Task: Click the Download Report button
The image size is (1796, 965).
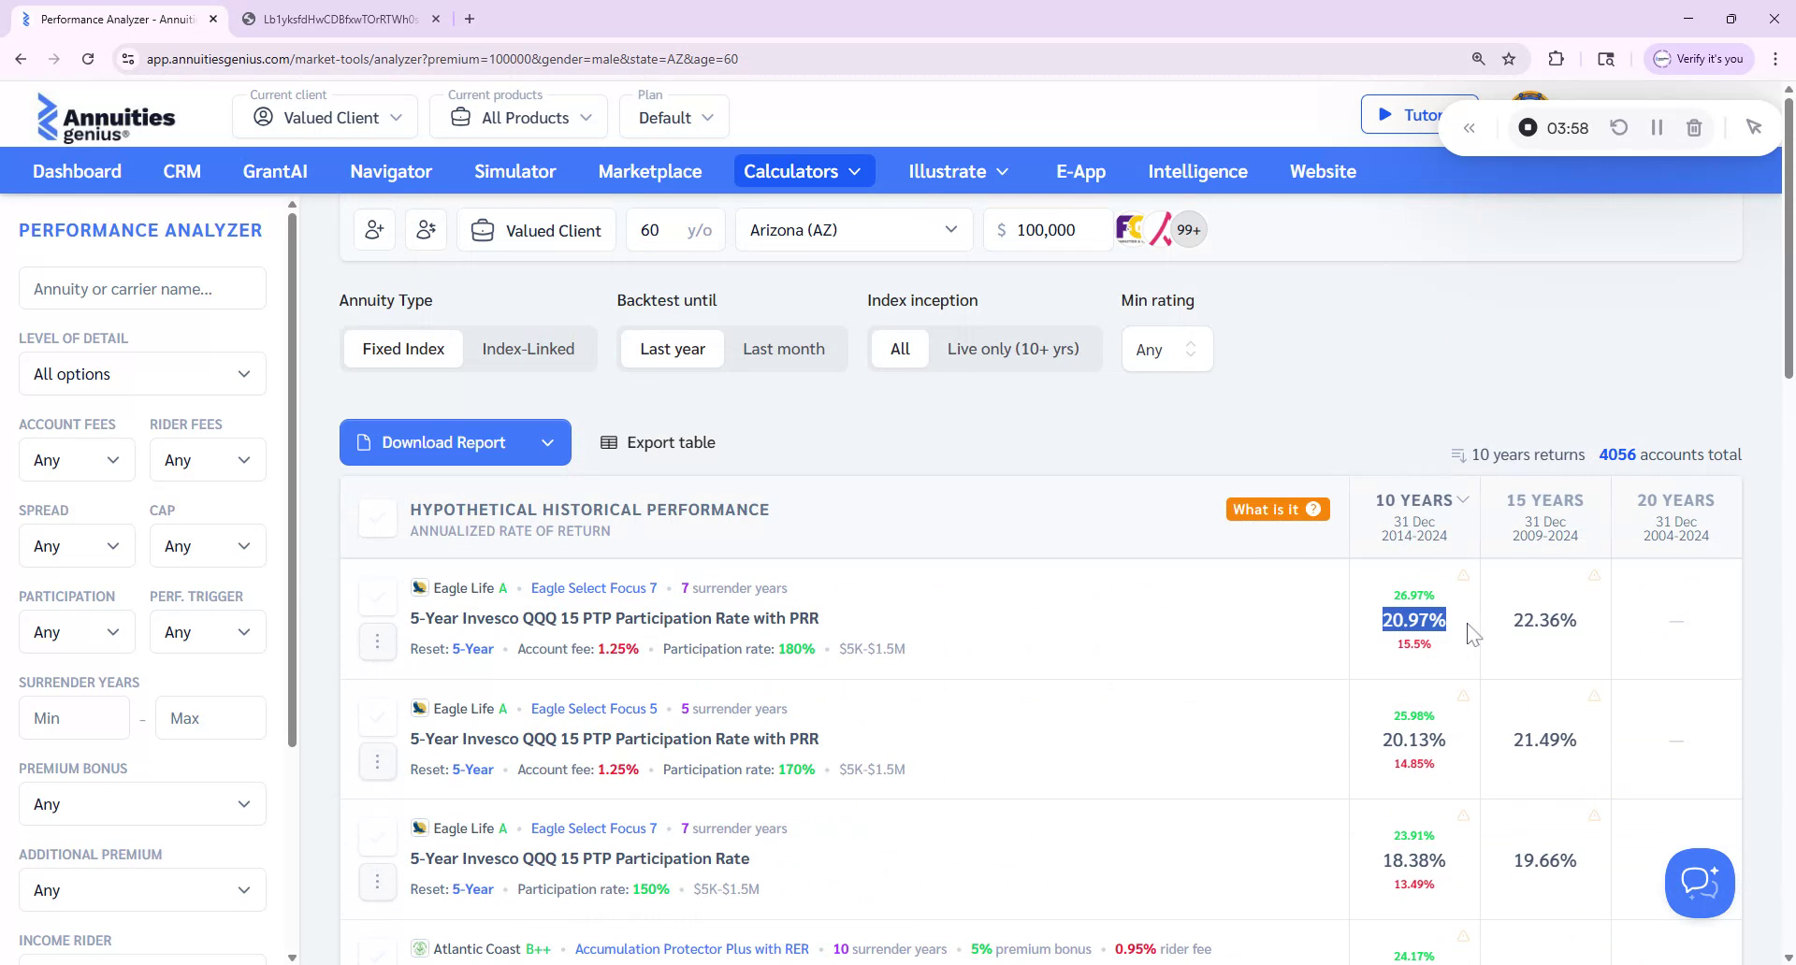Action: (x=442, y=441)
